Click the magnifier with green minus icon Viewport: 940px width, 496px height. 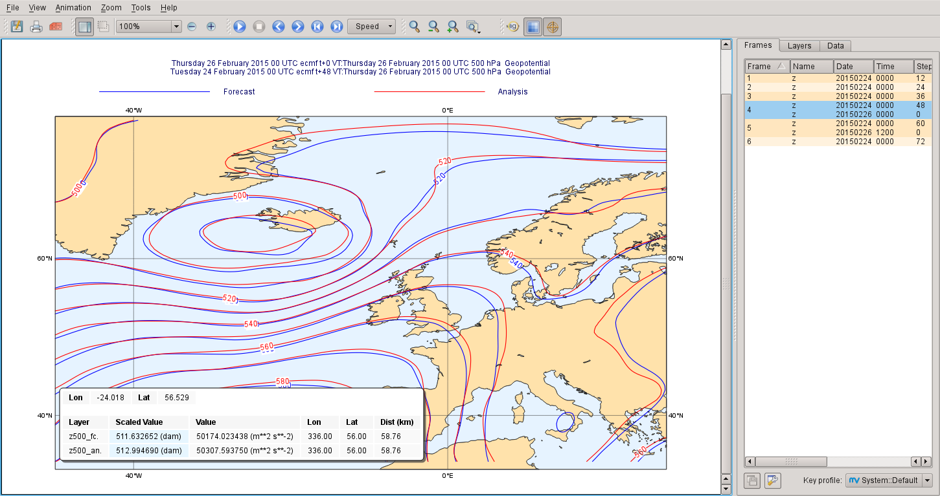(433, 27)
